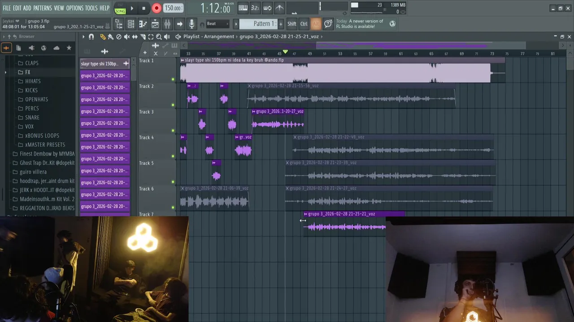This screenshot has height=322, width=574.
Task: Click the 150.000 tempo field
Action: click(x=173, y=8)
